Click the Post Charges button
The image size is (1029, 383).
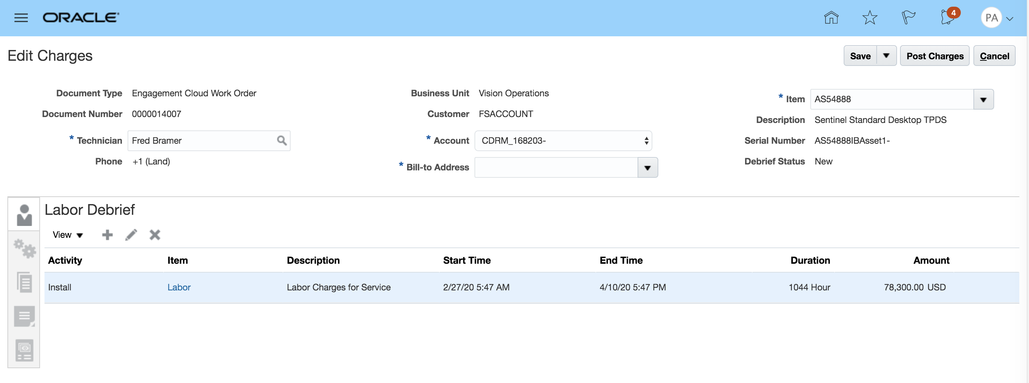pyautogui.click(x=935, y=56)
